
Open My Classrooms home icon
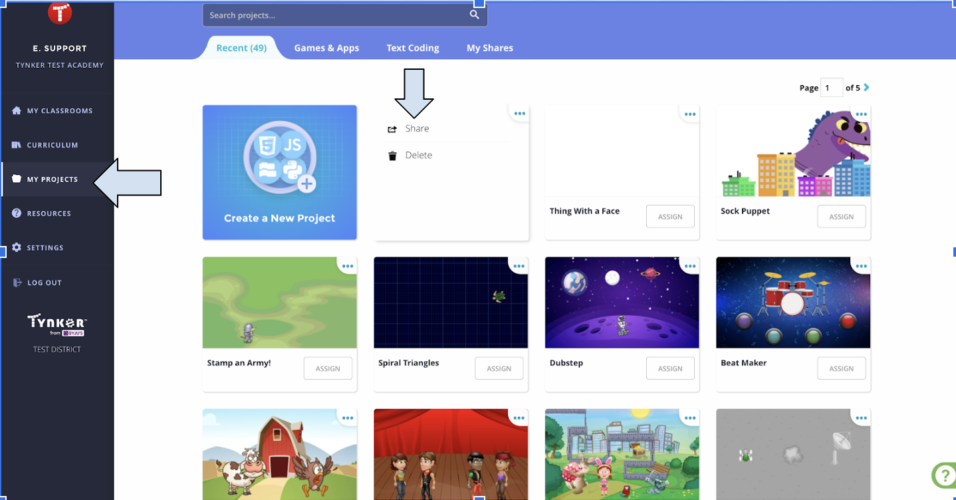(x=17, y=110)
